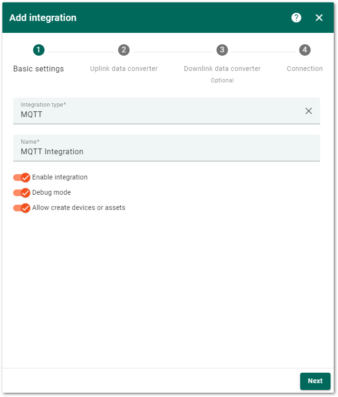Click the Add integration title text

click(x=43, y=18)
